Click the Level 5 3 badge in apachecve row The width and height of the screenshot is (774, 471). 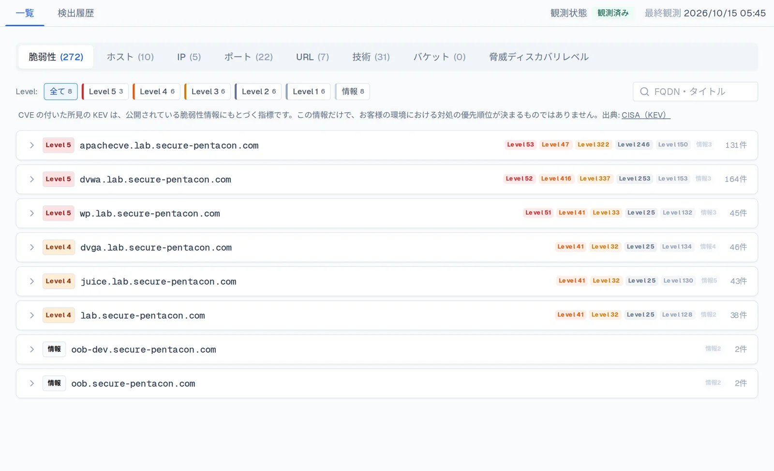click(521, 145)
